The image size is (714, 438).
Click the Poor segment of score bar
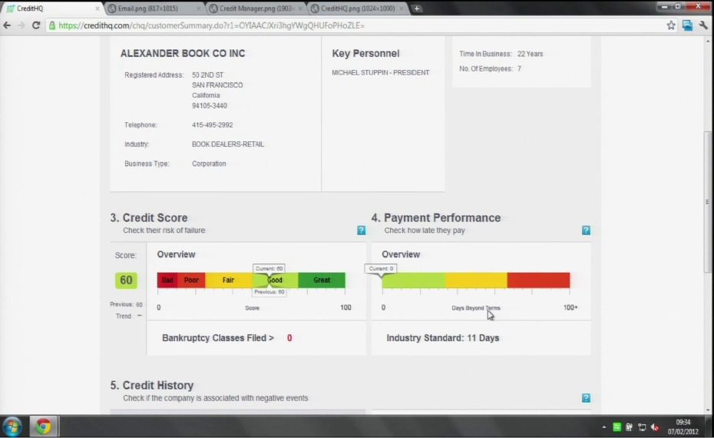coord(191,280)
